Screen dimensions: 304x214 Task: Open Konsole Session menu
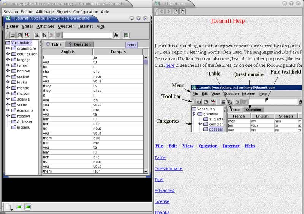11,12
